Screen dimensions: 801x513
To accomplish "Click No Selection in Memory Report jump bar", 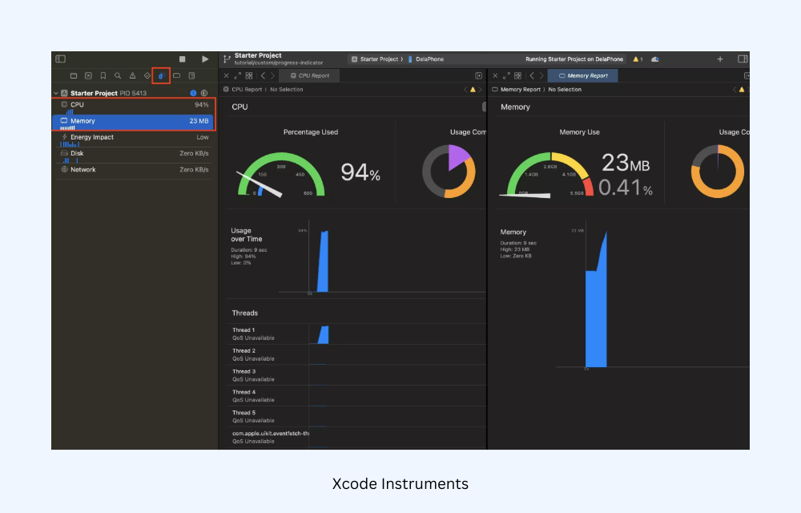I will click(x=565, y=90).
